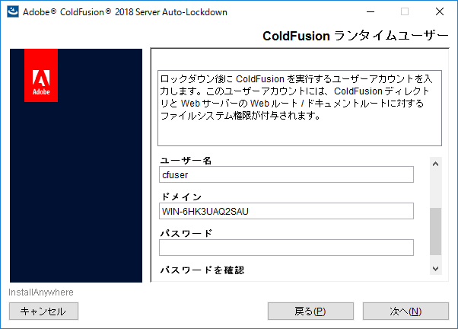Click the ドメイン label
The height and width of the screenshot is (329, 458).
(x=181, y=197)
